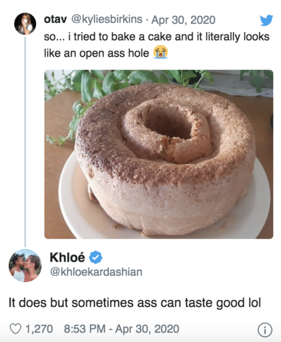Viewport: 281px width, 342px height.
Task: Open Khloé's profile avatar
Action: [25, 265]
